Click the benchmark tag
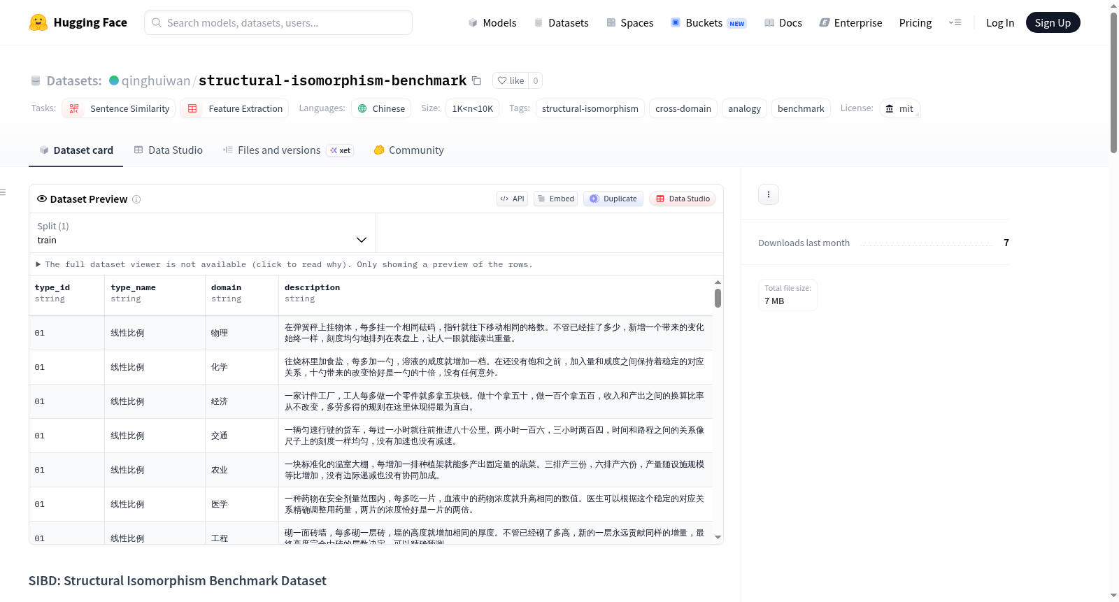This screenshot has height=602, width=1119. [x=801, y=108]
